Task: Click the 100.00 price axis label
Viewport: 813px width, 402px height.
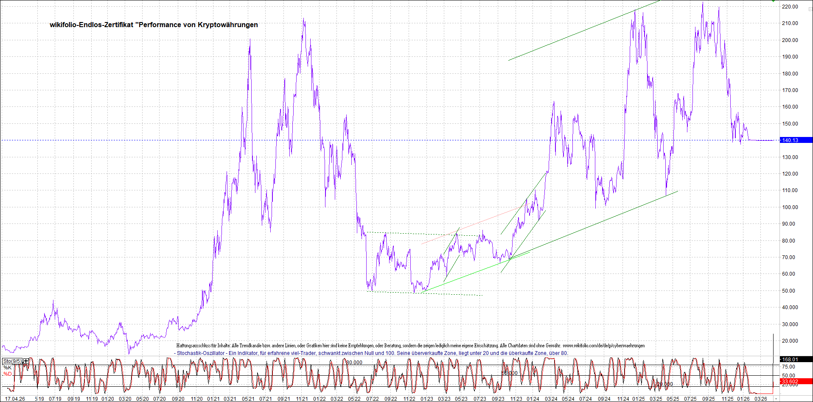Action: (x=790, y=207)
